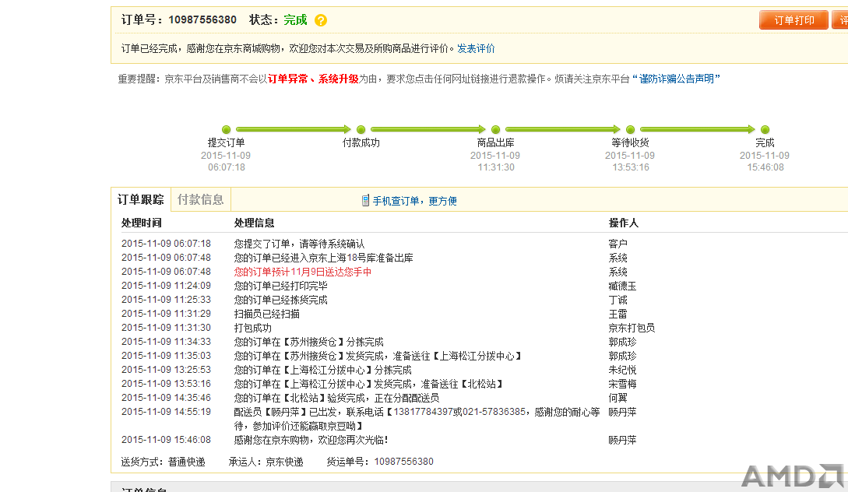848x492 pixels.
Task: Click the row 您提交了订单，请等待系统确认
Action: point(299,244)
